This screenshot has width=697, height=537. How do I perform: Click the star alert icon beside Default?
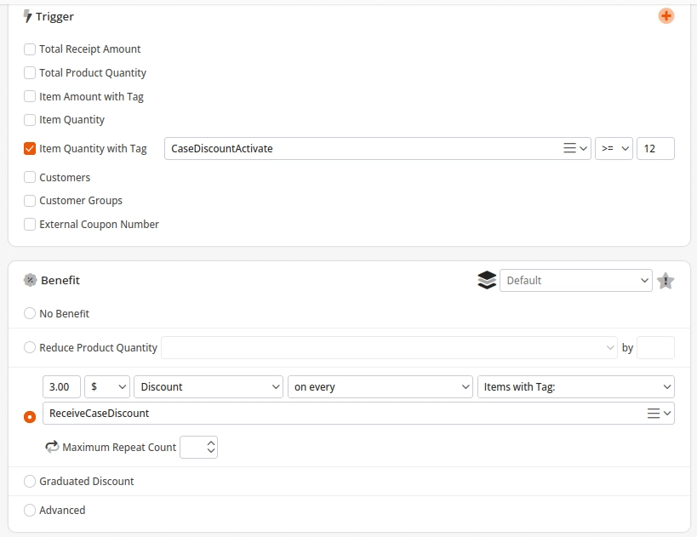[x=666, y=281]
